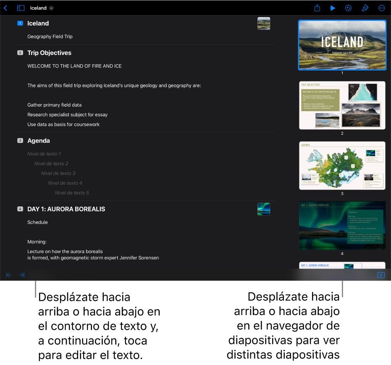The height and width of the screenshot is (365, 391).
Task: Tap 'Nivel de texto 1' placeholder
Action: [44, 154]
